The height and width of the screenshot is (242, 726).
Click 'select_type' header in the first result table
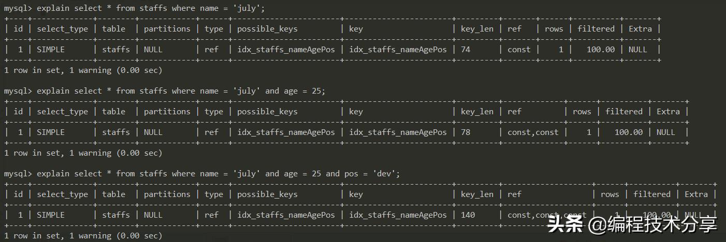[62, 29]
